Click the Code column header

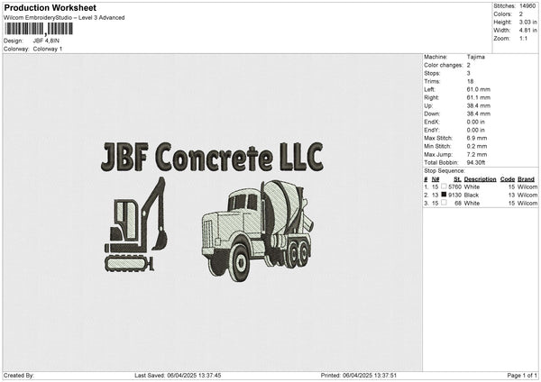click(x=508, y=178)
